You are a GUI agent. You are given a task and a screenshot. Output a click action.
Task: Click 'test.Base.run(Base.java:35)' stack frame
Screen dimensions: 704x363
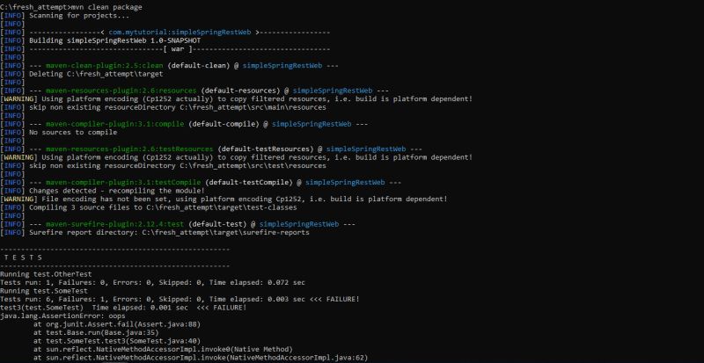(96, 332)
